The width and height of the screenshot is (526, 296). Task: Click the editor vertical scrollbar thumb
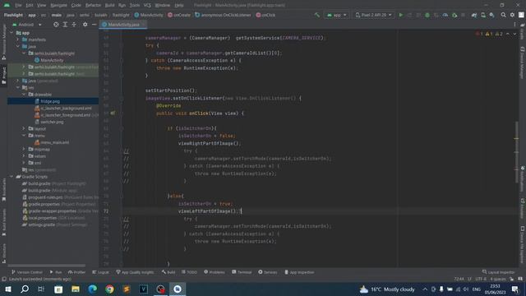517,152
